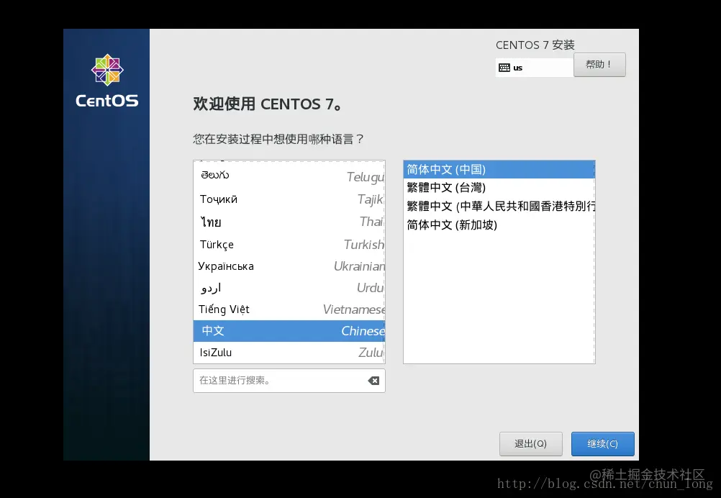The height and width of the screenshot is (498, 721).
Task: Clear the language search with the backspace icon
Action: pyautogui.click(x=373, y=381)
